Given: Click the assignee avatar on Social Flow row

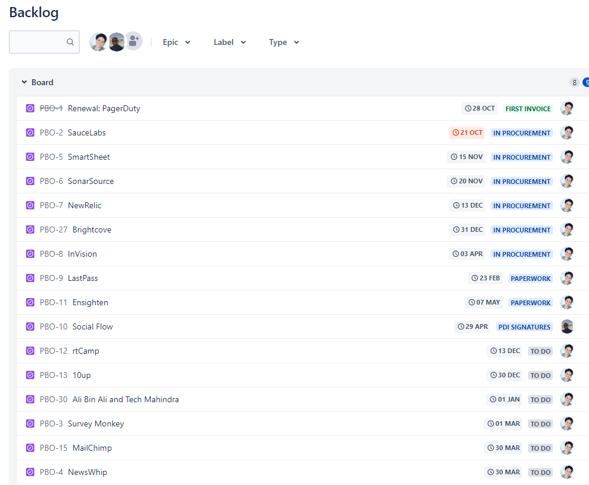Looking at the screenshot, I should (567, 326).
